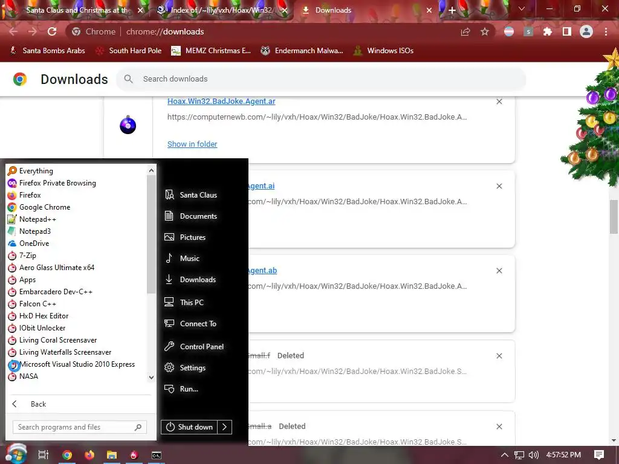Reload the Chrome downloads page
The image size is (619, 464).
(52, 31)
